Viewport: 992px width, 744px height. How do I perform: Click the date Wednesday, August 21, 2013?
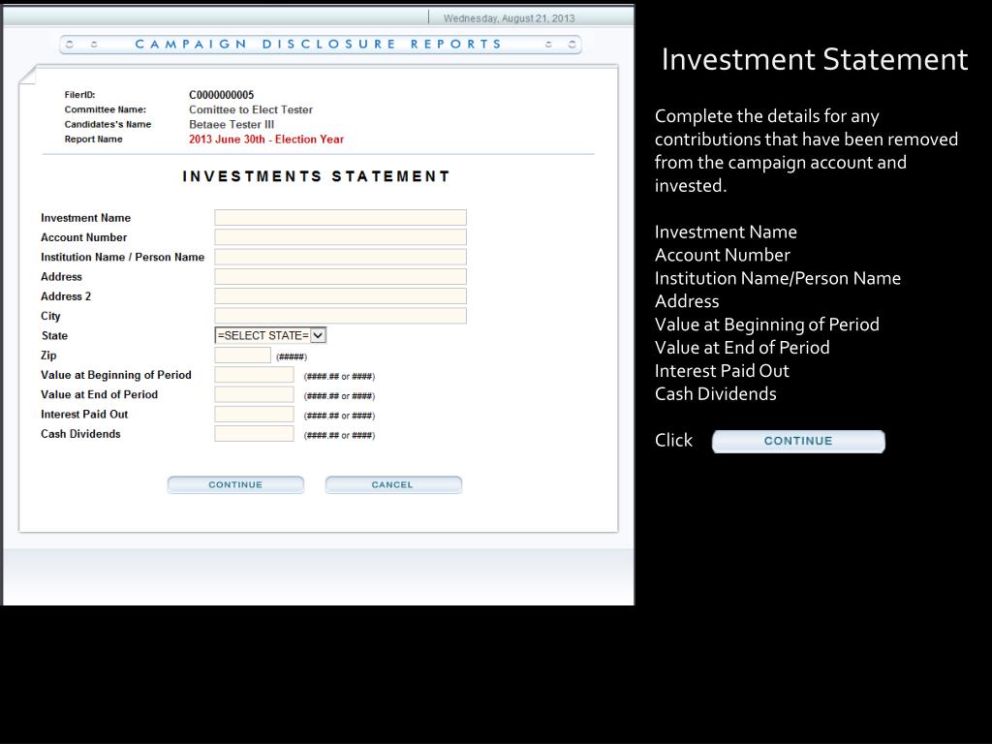coord(509,18)
